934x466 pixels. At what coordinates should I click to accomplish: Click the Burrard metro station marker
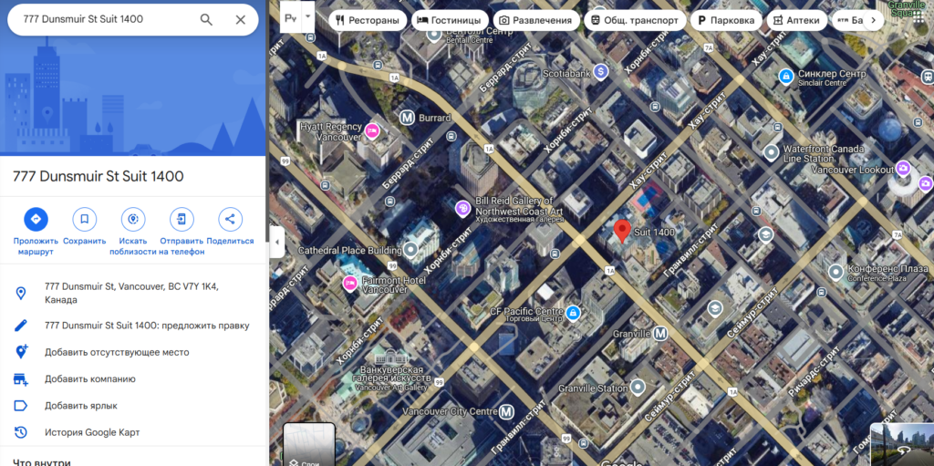click(408, 118)
